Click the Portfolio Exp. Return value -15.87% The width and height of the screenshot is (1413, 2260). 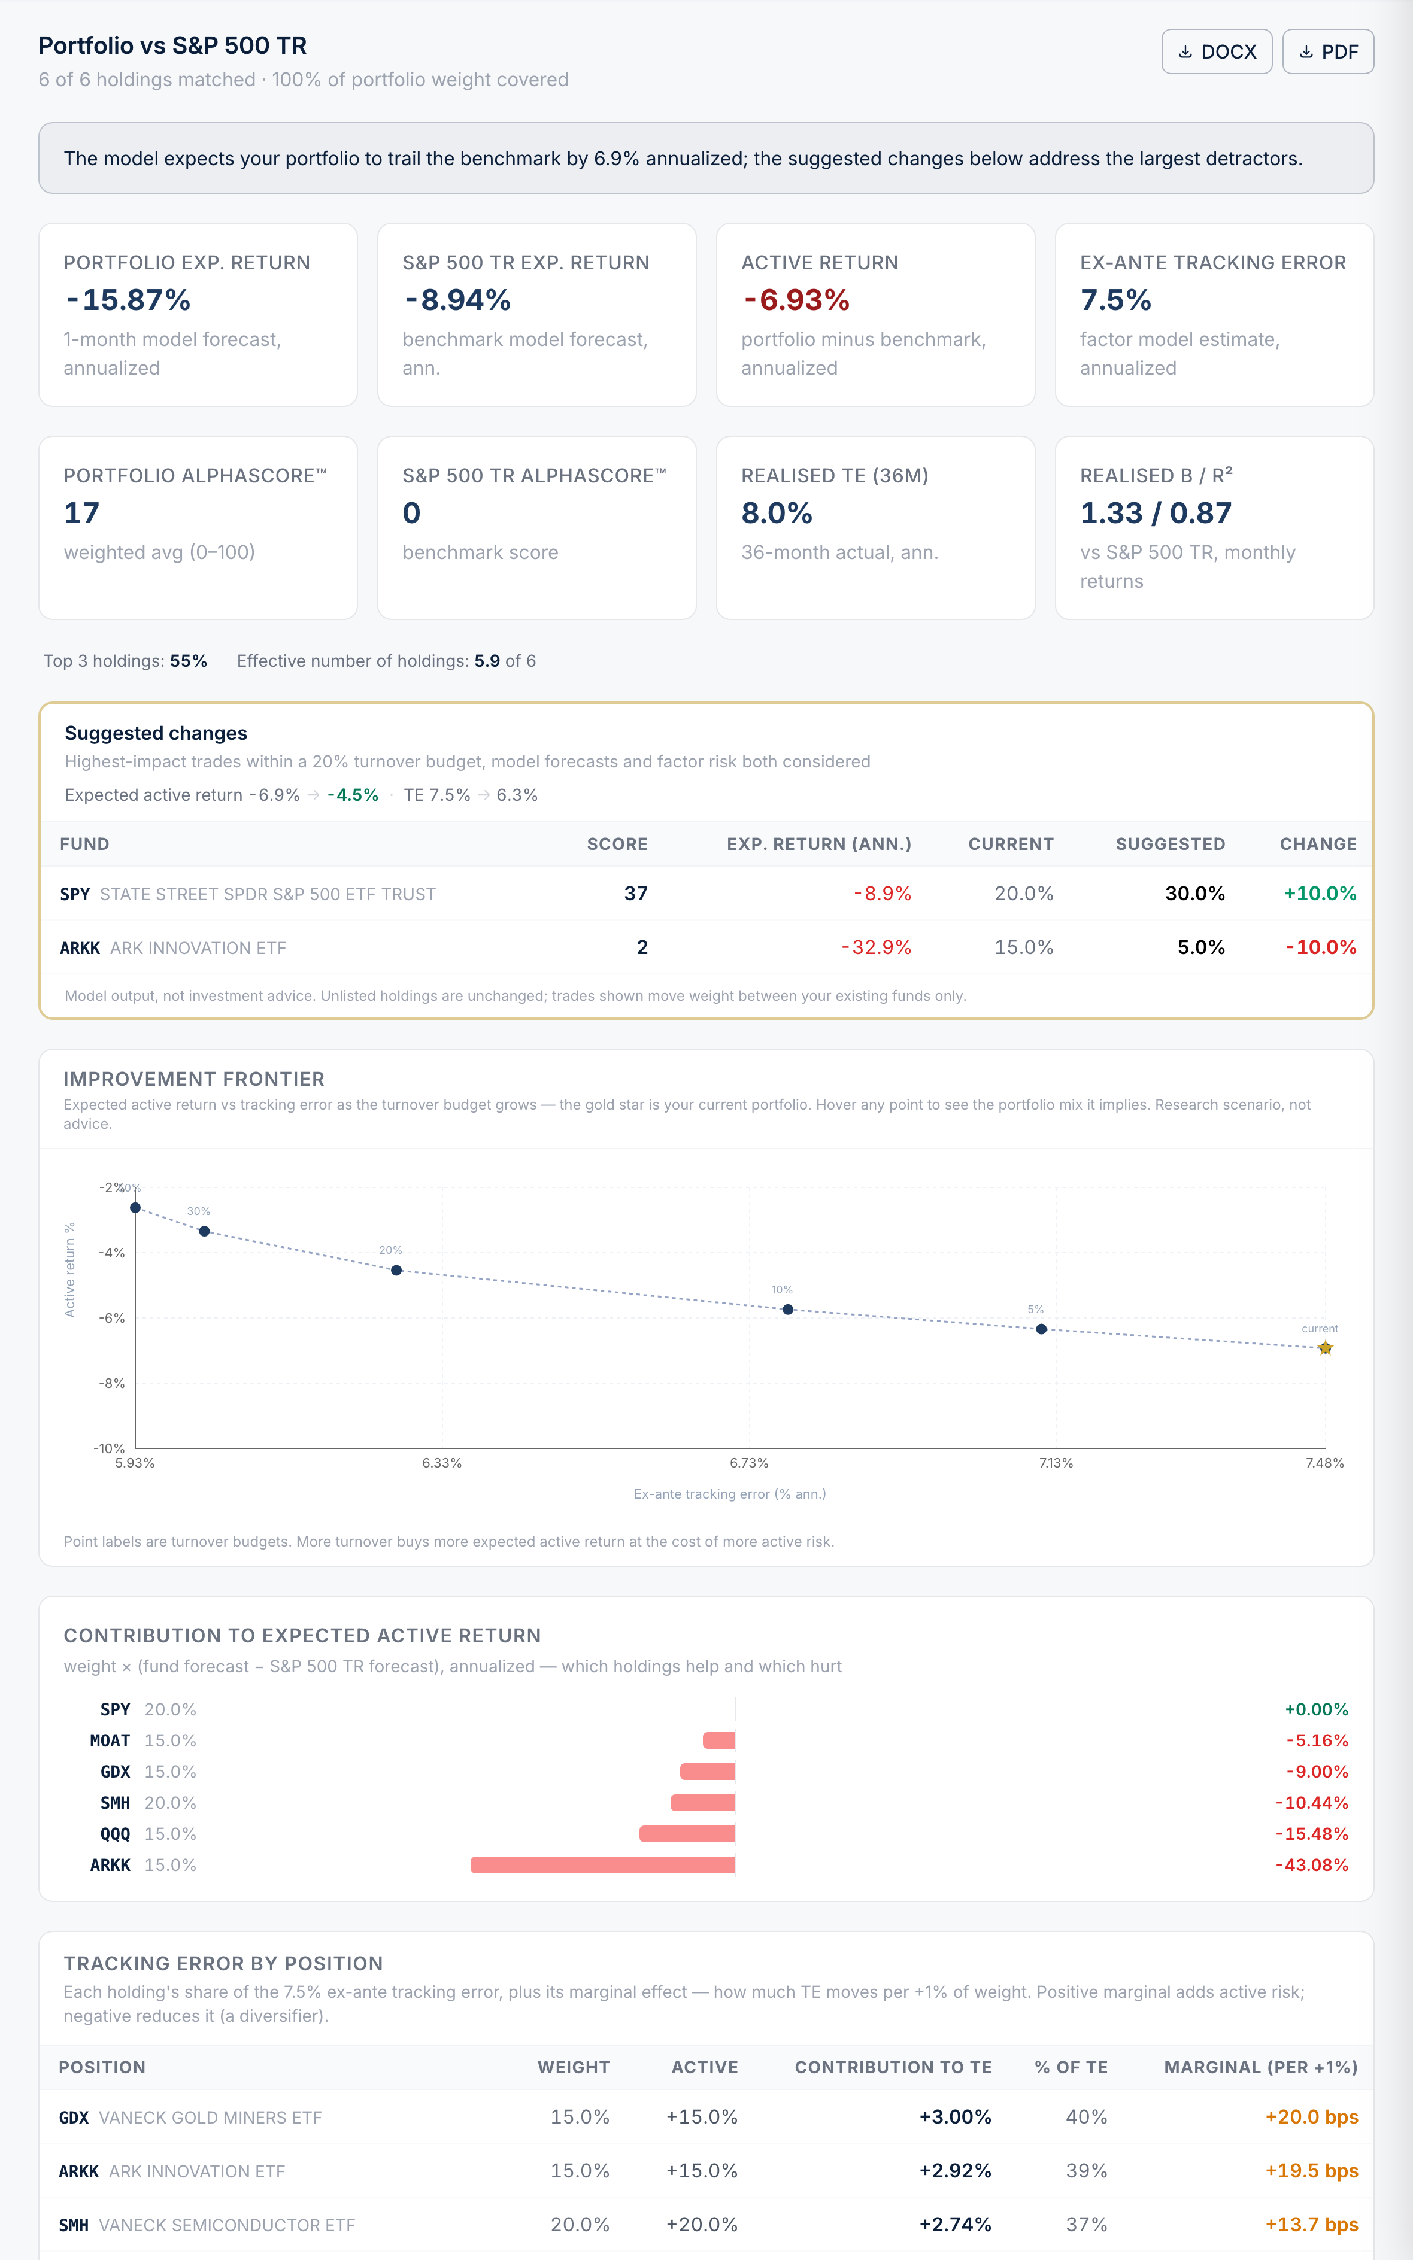tap(127, 300)
